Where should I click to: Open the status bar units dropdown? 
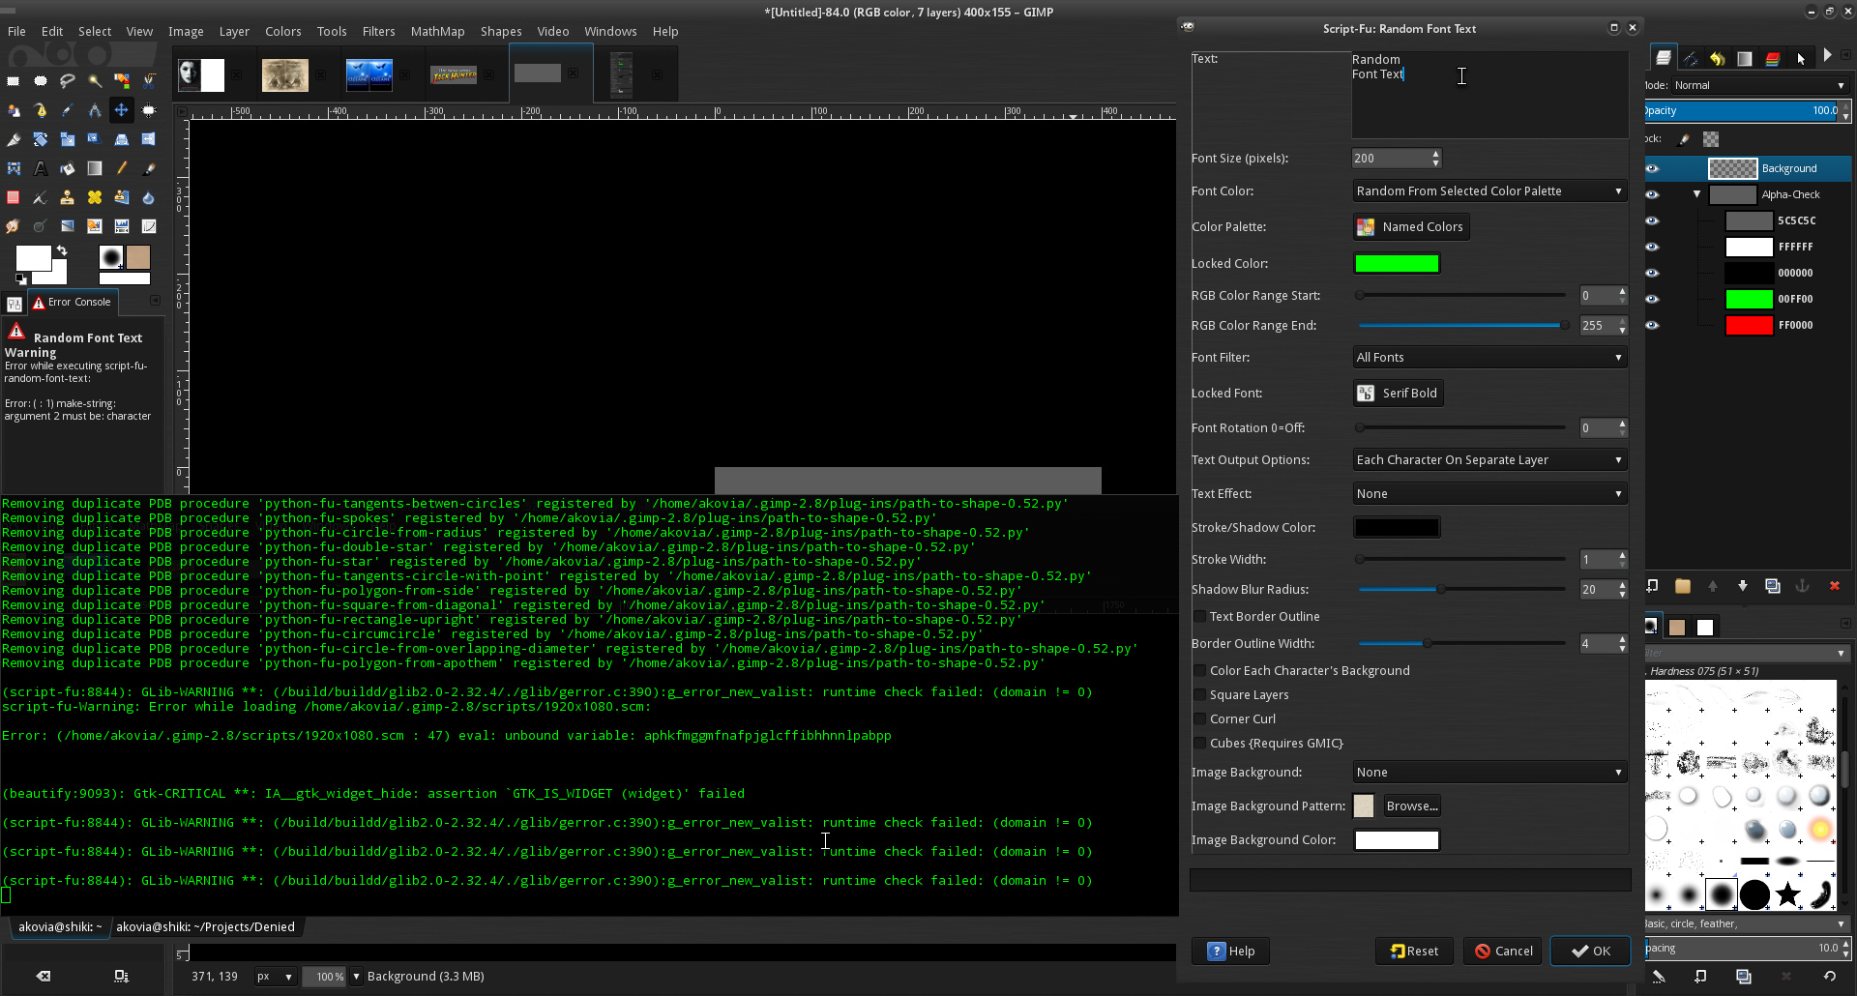(275, 977)
